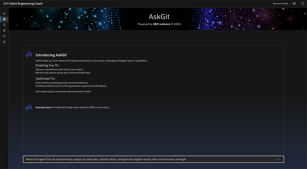307x169 pixels.
Task: Open the GitHub icon in top bar
Action: click(x=294, y=4)
